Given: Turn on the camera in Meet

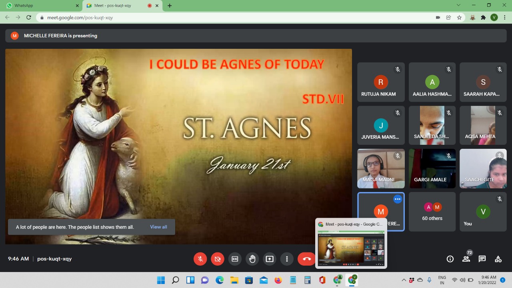Looking at the screenshot, I should pos(218,259).
